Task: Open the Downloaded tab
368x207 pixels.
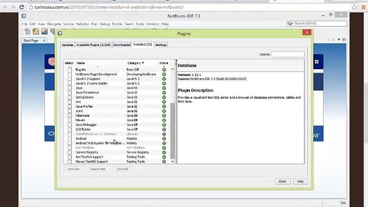Action: coord(122,45)
